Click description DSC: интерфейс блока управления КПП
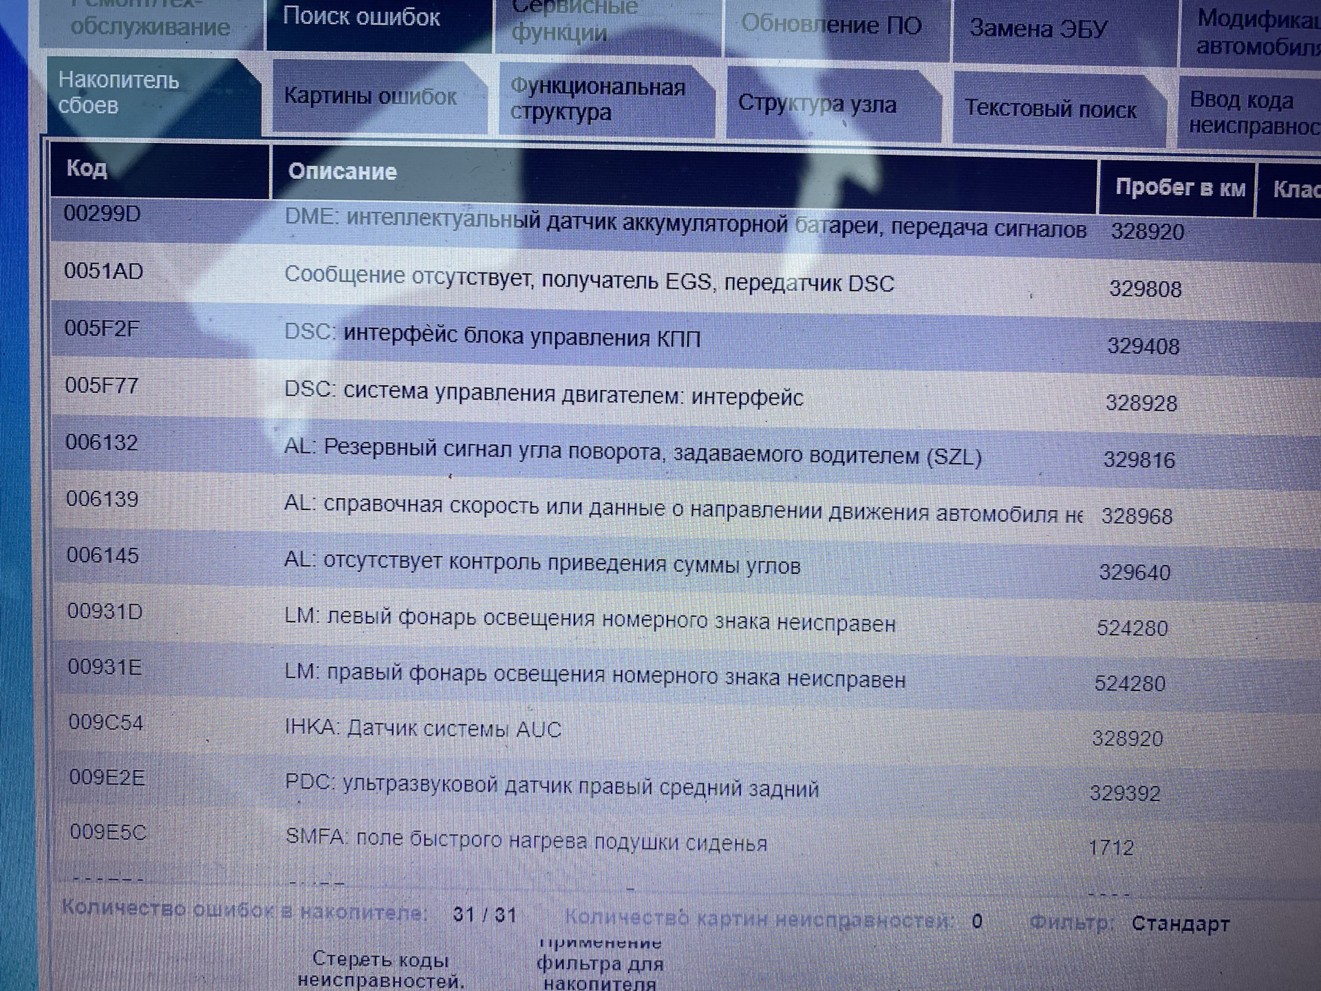1321x991 pixels. coord(493,336)
